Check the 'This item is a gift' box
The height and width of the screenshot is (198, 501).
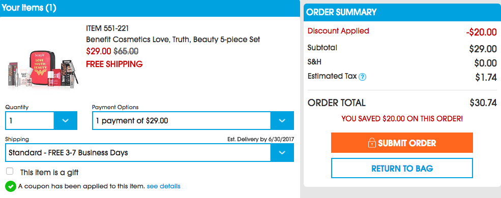pyautogui.click(x=10, y=172)
